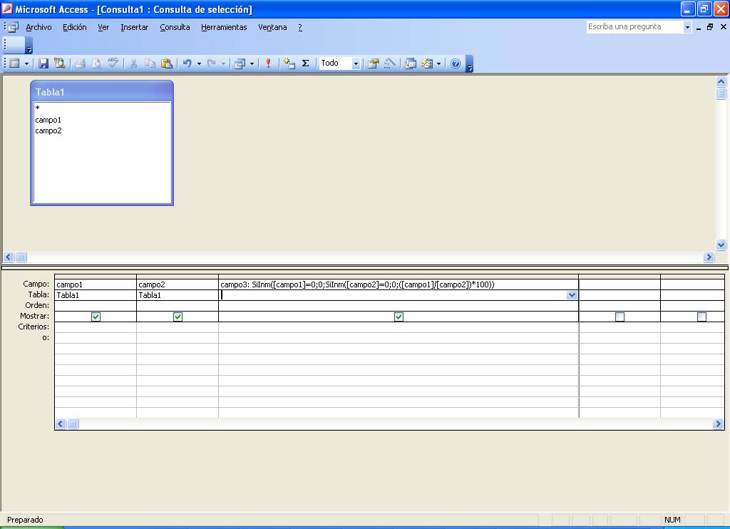The image size is (730, 529).
Task: Click the Redo arrow icon
Action: [x=211, y=63]
